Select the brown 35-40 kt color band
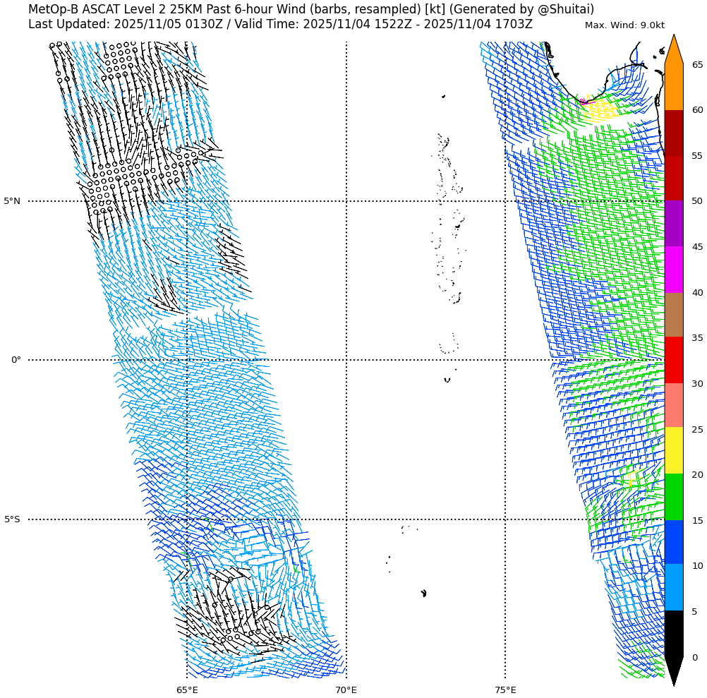707x698 pixels. (673, 315)
